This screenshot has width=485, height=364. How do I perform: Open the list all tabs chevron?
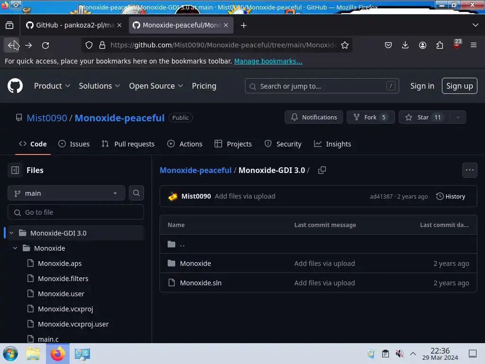(x=476, y=25)
